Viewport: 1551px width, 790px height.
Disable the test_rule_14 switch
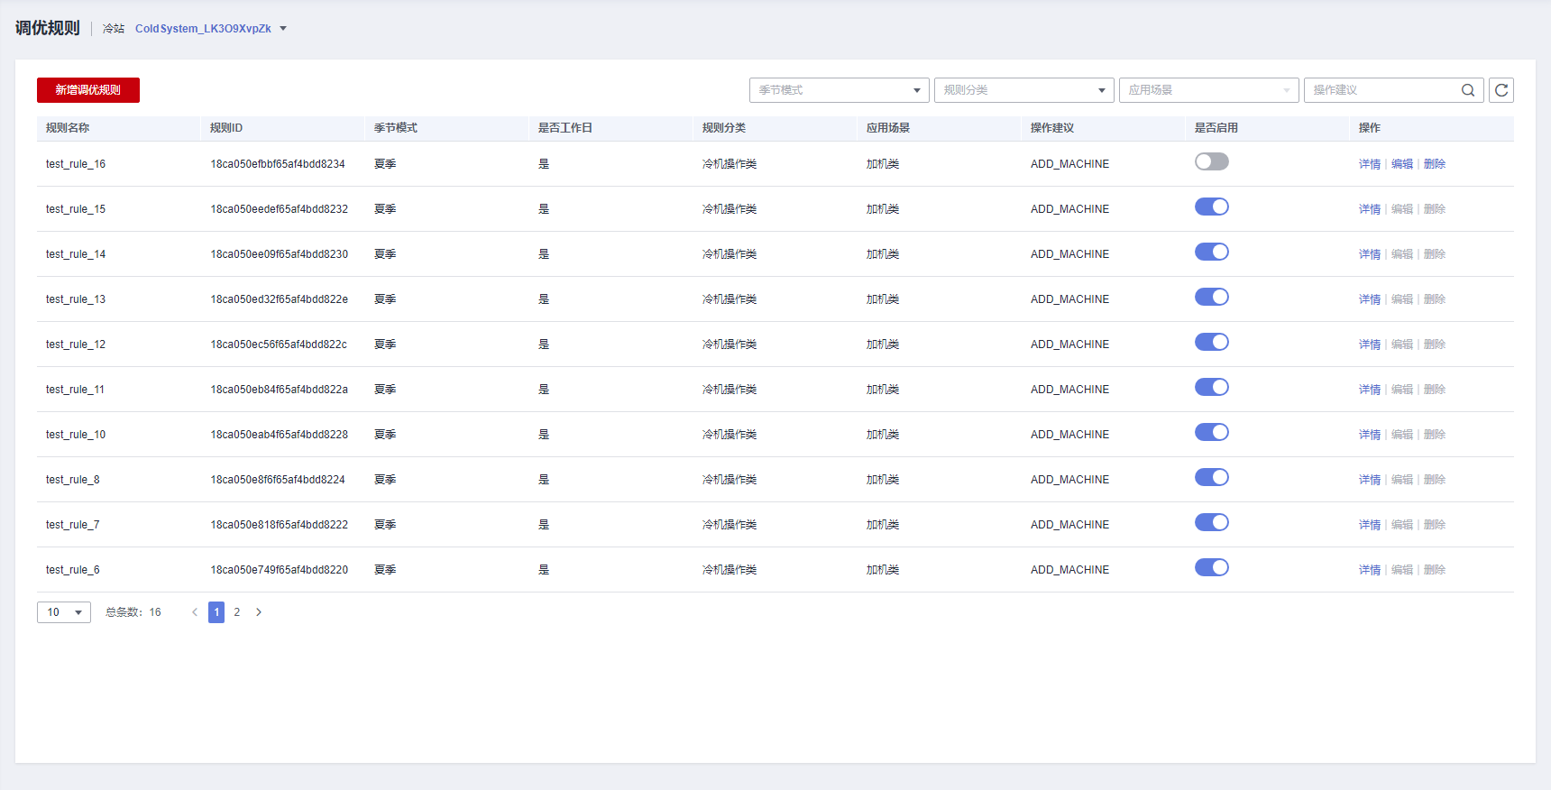tap(1212, 252)
